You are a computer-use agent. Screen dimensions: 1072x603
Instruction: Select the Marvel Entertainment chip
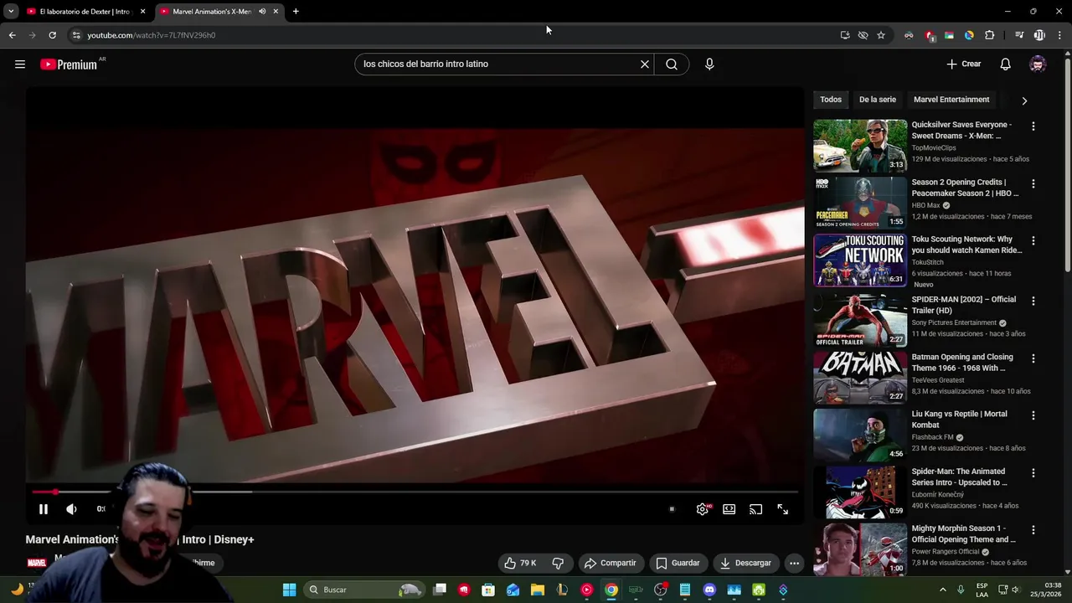tap(951, 100)
